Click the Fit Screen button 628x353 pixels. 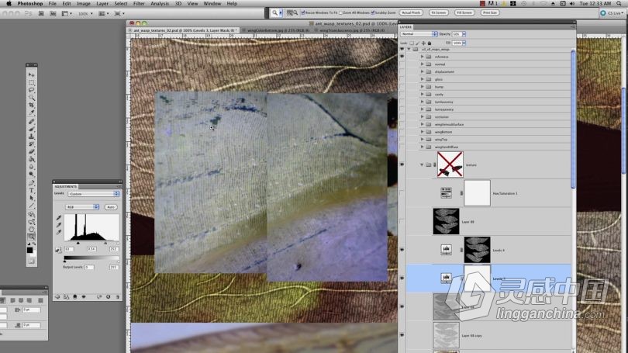tap(438, 13)
